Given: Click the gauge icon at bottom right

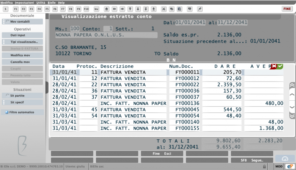Looking at the screenshot, I should point(285,159).
